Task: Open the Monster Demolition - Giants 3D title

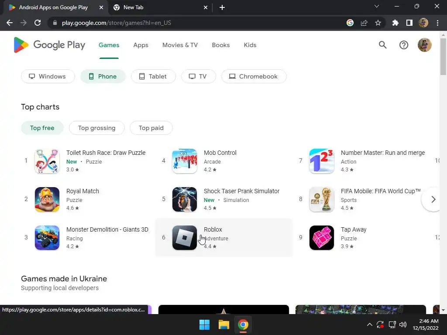Action: pyautogui.click(x=107, y=229)
